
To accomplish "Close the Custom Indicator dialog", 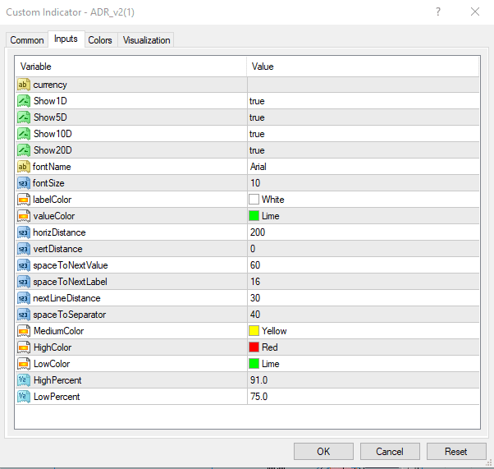I will point(475,12).
